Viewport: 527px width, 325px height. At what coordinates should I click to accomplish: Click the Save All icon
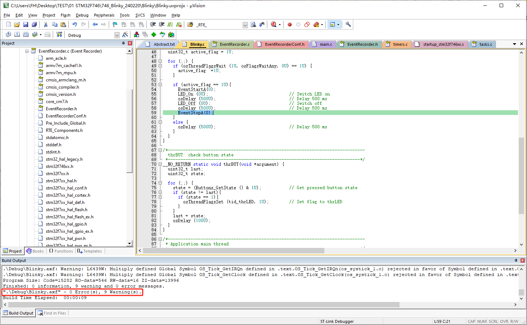tap(34, 25)
